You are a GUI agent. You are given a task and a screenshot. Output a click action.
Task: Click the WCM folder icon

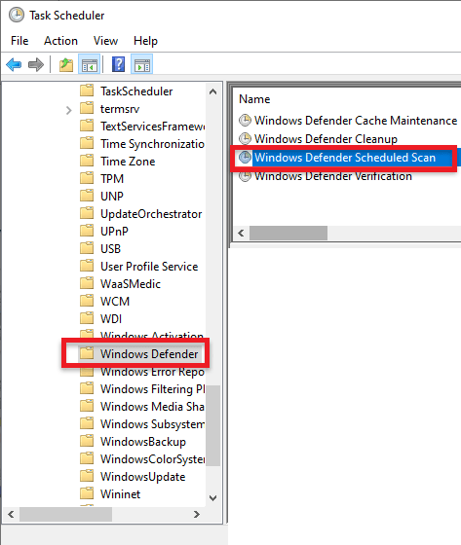click(87, 301)
